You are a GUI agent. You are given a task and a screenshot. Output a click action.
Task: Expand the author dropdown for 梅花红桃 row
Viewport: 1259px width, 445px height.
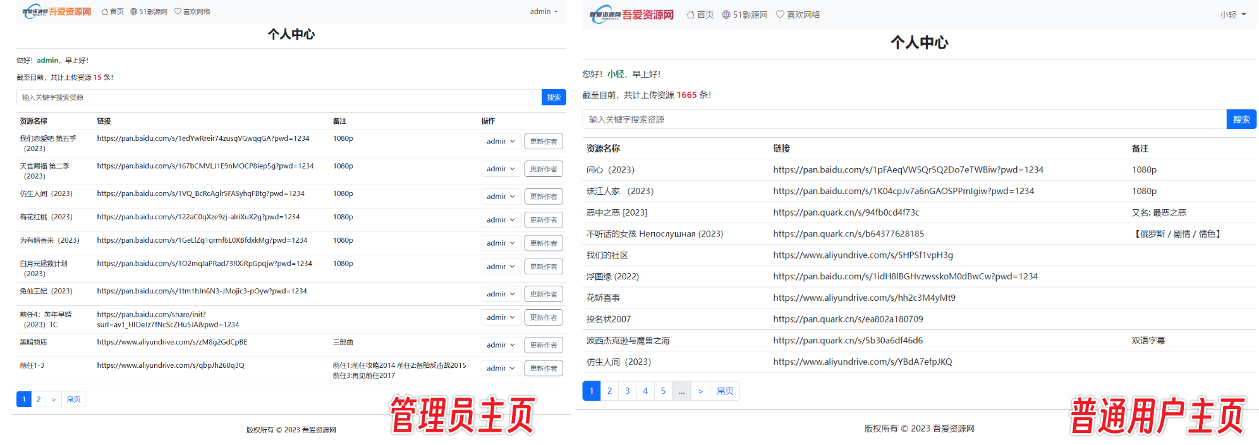[x=501, y=220]
